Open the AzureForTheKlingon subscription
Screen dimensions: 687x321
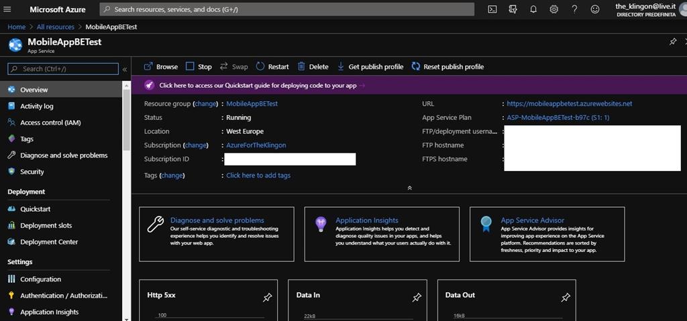click(x=256, y=145)
